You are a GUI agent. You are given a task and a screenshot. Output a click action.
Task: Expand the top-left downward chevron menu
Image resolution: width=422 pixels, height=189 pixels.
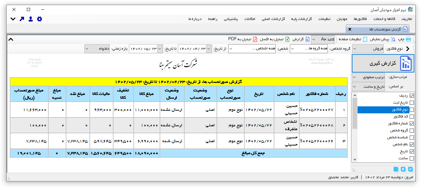[x=13, y=19]
